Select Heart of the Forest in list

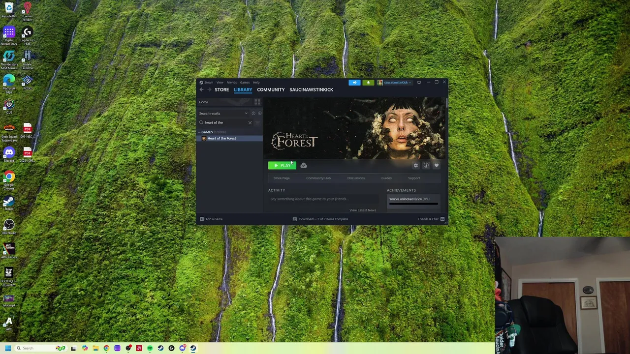[230, 138]
